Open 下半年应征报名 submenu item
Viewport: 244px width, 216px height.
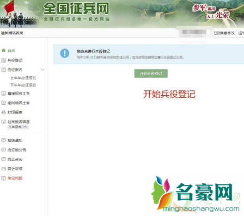tap(23, 85)
